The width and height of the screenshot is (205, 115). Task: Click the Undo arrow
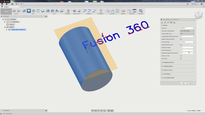[16, 4]
